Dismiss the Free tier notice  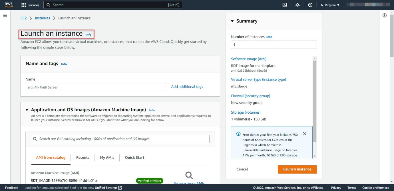(305, 134)
